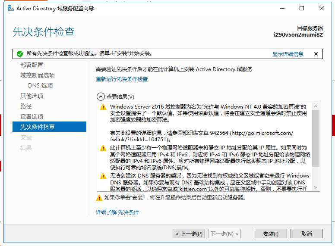This screenshot has height=246, width=335.
Task: Minimize the configuration wizard window
Action: [x=282, y=9]
